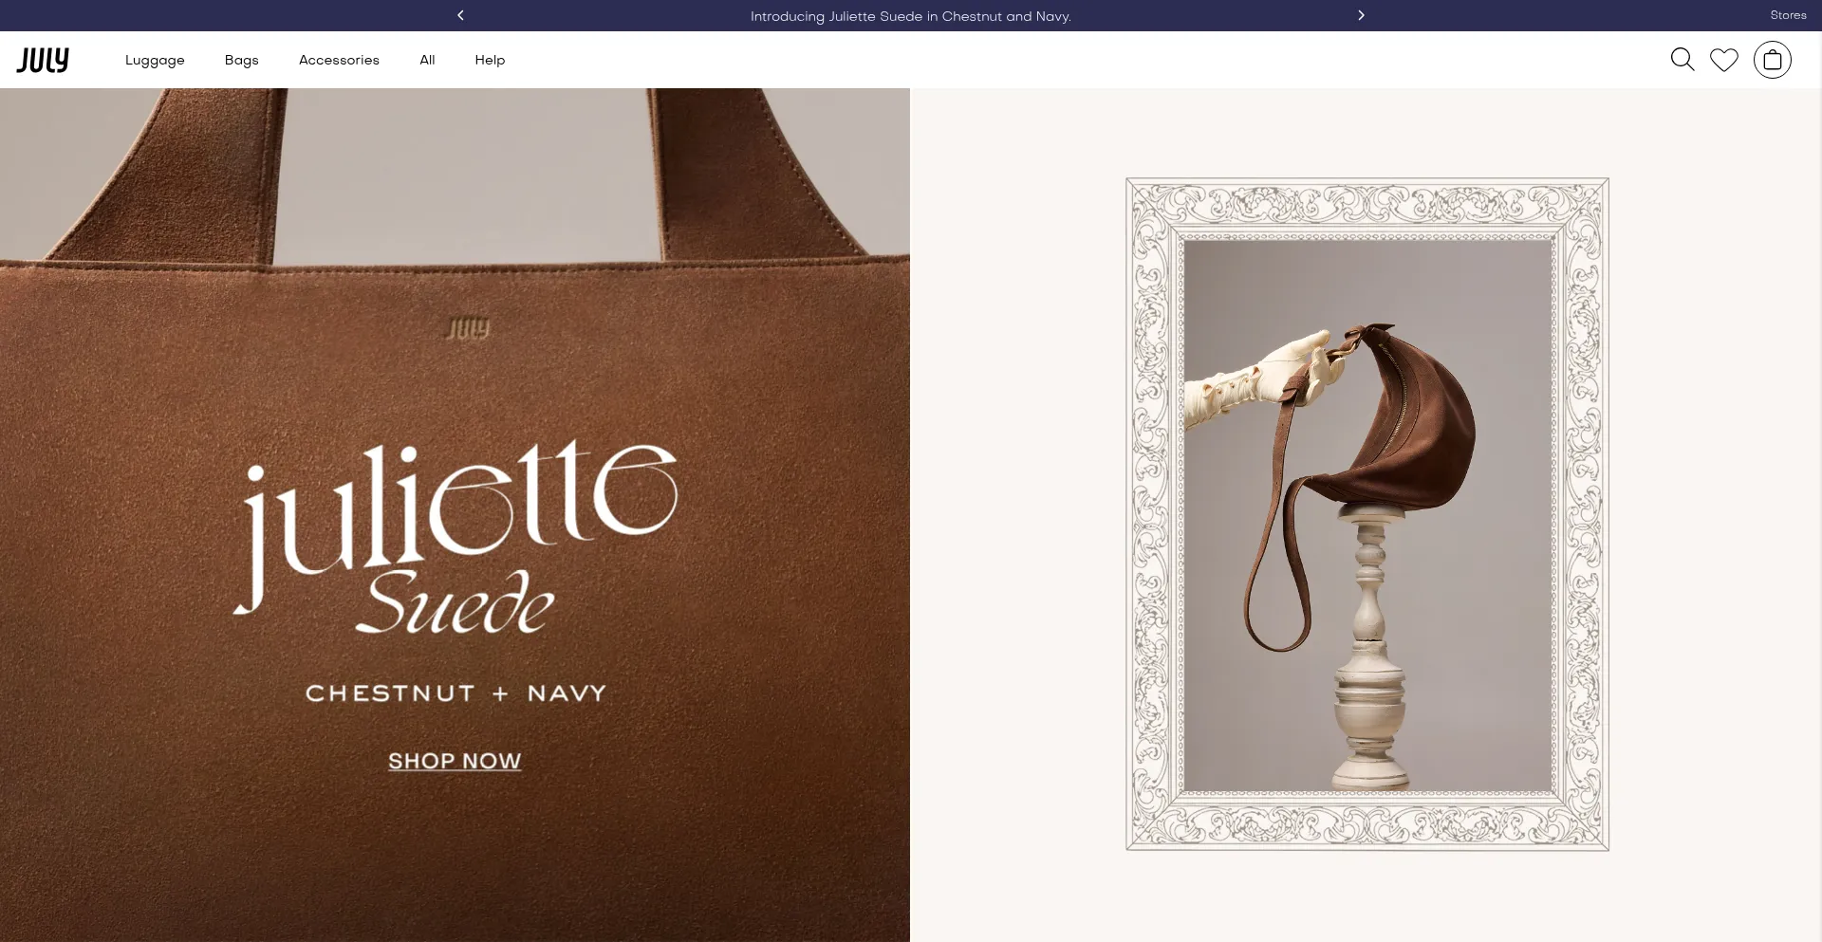Advance announcement with right chevron
The image size is (1822, 942).
pyautogui.click(x=1361, y=15)
